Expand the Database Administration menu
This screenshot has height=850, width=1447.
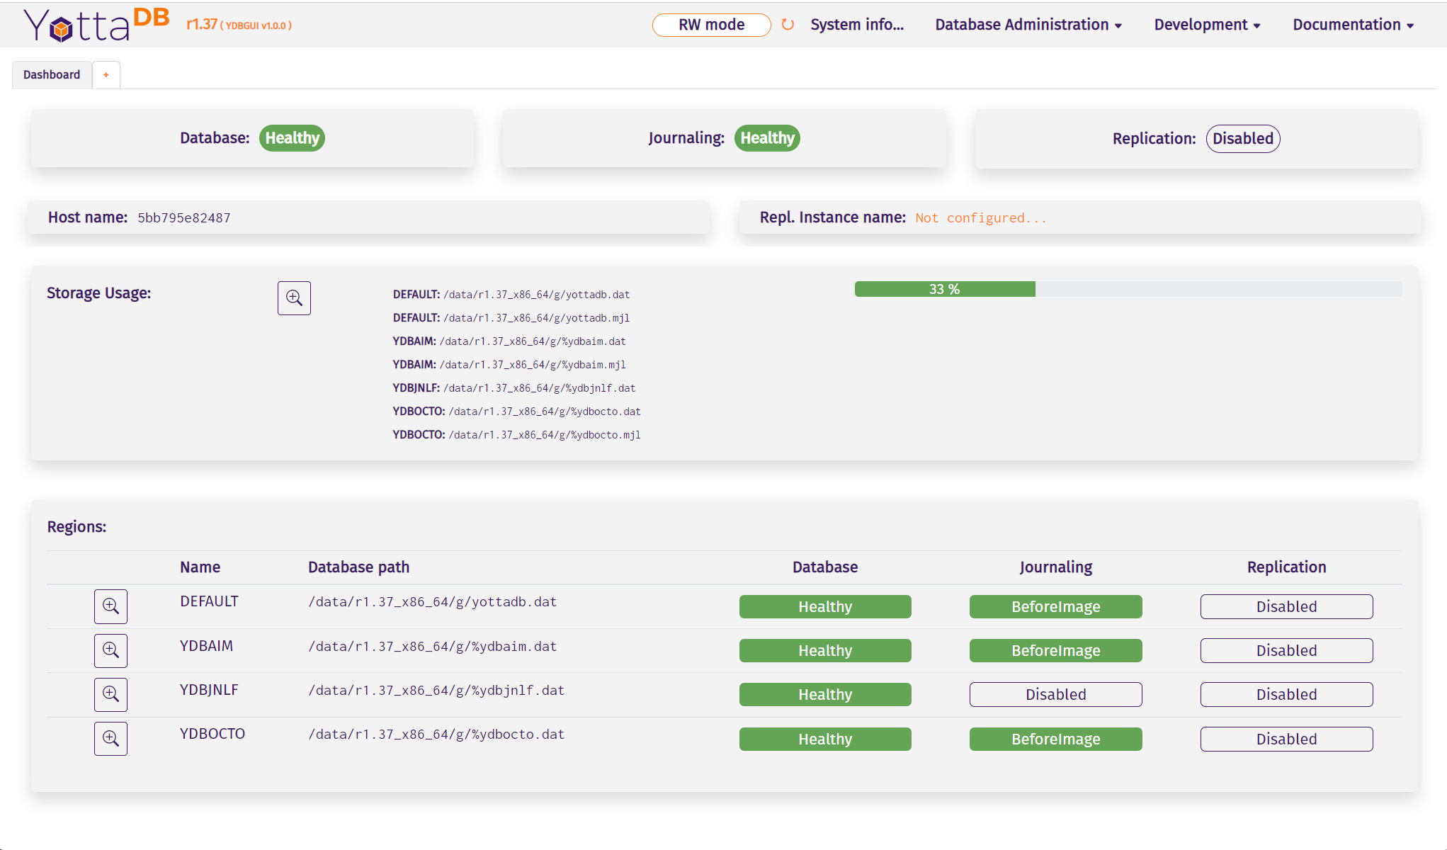point(1028,25)
